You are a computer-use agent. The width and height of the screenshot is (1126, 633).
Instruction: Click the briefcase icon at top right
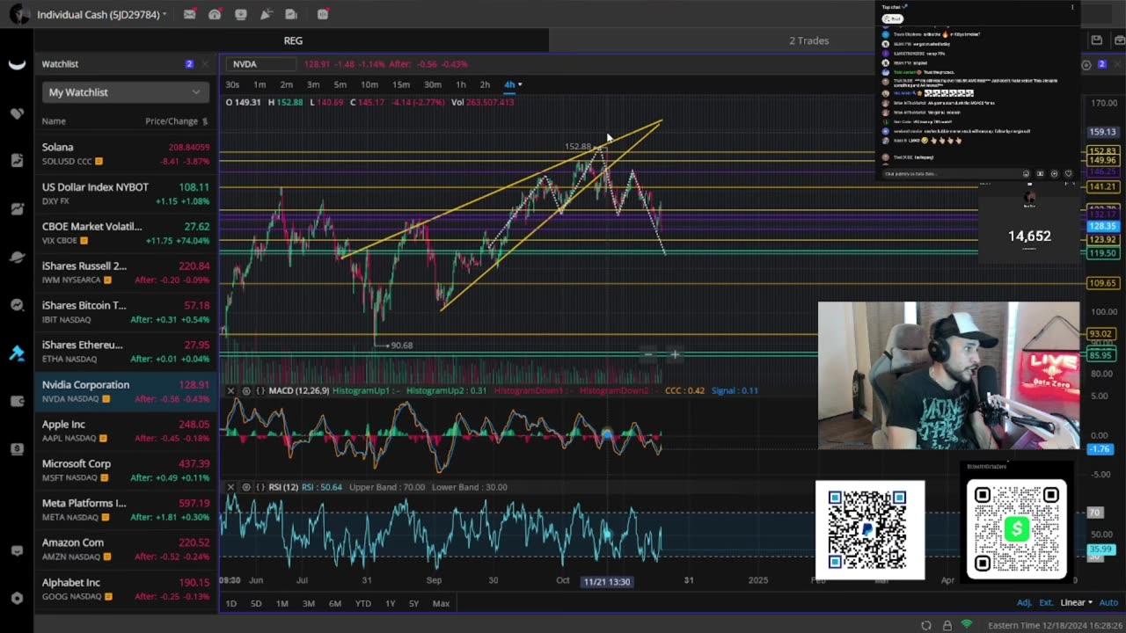(1118, 40)
